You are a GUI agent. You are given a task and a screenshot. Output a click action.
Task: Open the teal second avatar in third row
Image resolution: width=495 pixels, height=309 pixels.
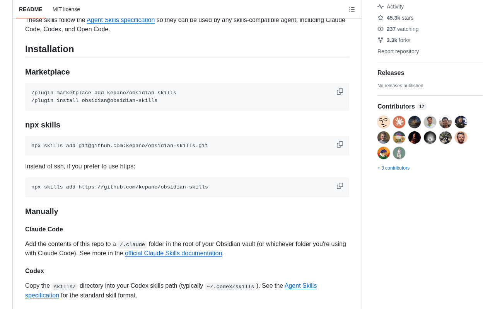pyautogui.click(x=399, y=153)
